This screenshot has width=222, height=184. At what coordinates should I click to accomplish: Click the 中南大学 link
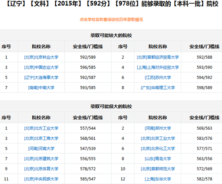41,88
